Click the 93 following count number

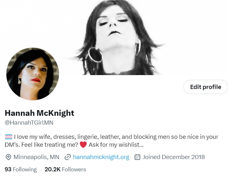click(x=8, y=169)
